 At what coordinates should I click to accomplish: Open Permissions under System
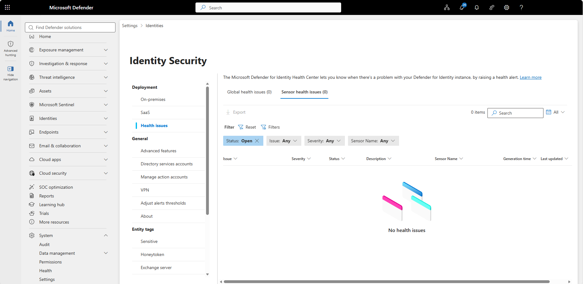tap(50, 262)
